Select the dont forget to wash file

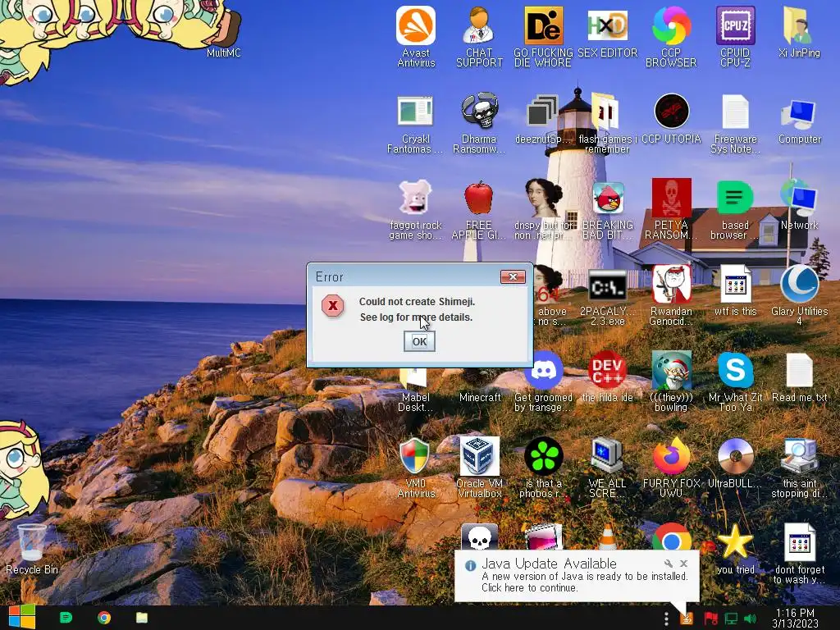(799, 555)
